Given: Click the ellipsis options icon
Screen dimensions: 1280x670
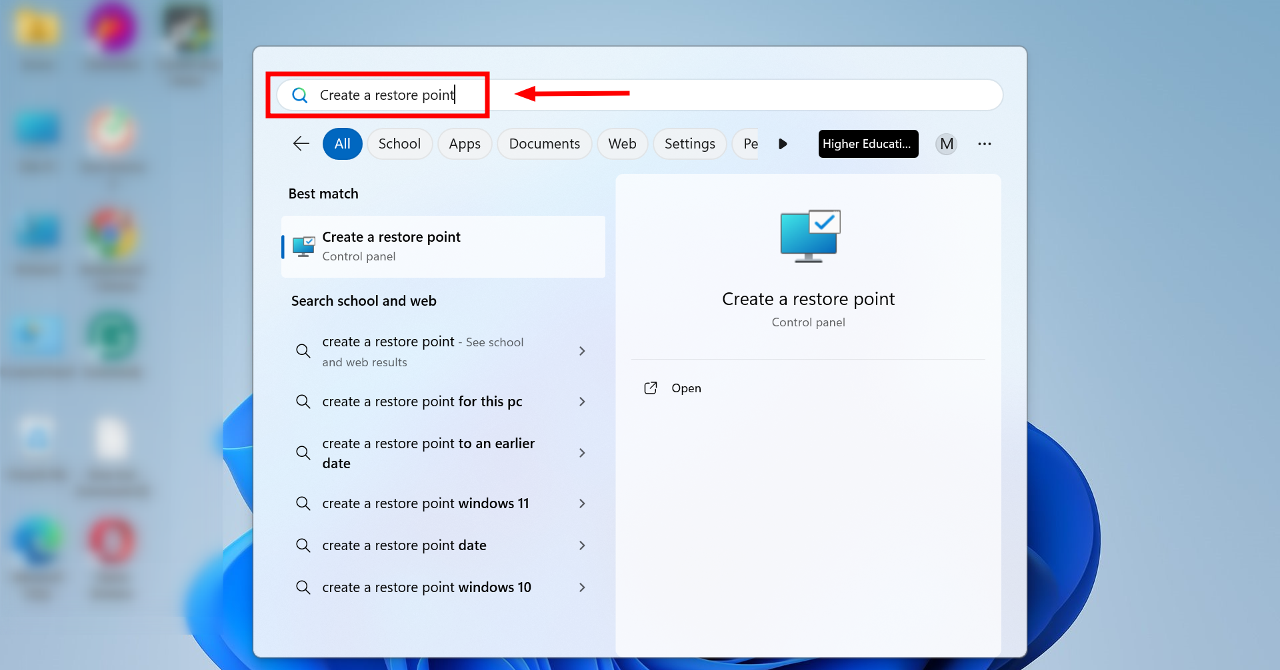Looking at the screenshot, I should [985, 143].
